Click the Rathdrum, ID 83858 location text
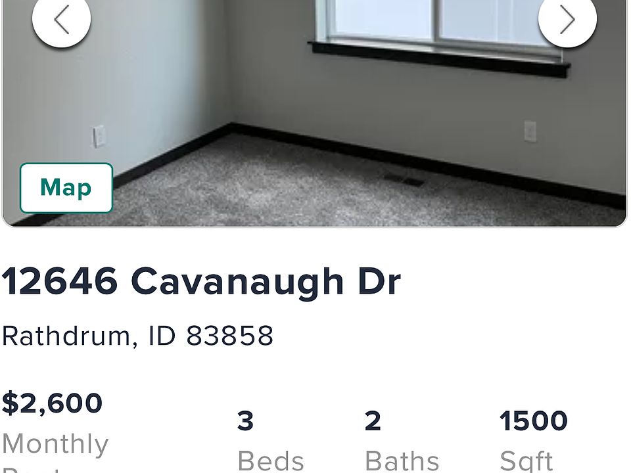Screen dimensions: 631x473 pos(137,336)
